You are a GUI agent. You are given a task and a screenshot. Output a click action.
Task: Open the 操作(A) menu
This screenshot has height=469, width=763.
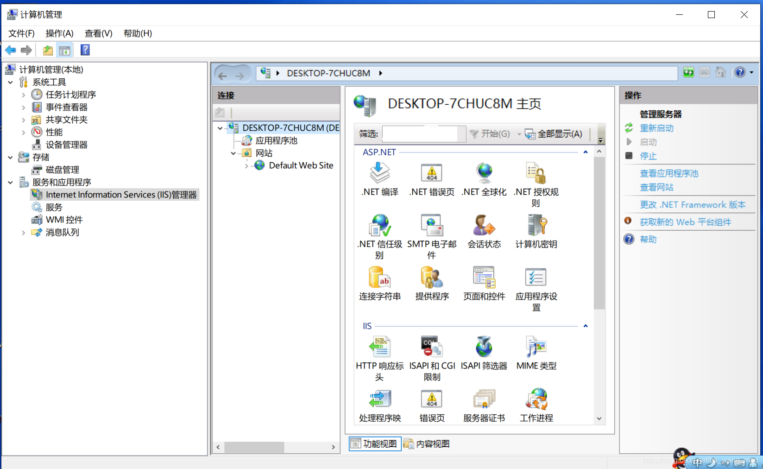click(59, 33)
